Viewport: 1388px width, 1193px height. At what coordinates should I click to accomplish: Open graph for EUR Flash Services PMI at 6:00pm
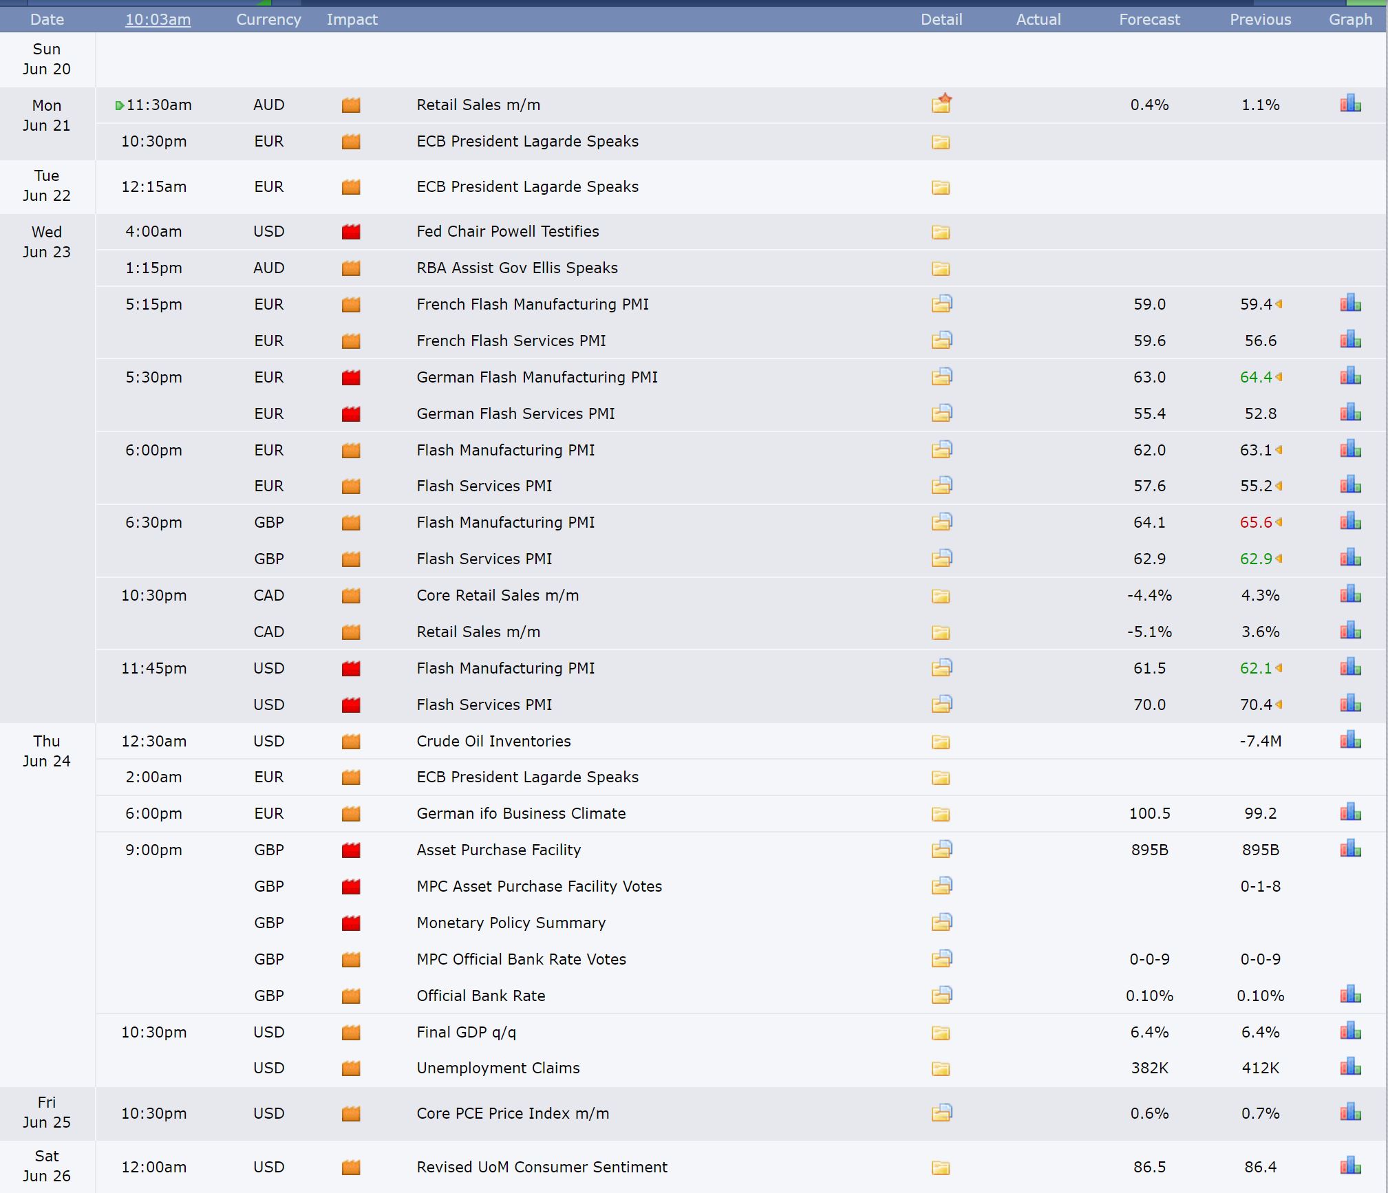1350,485
